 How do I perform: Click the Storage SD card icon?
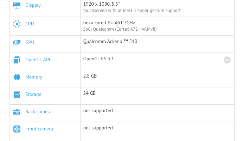17,94
